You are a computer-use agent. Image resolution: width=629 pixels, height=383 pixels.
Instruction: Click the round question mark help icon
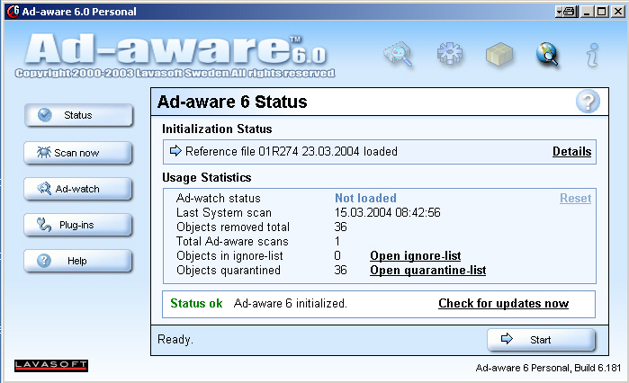point(588,102)
